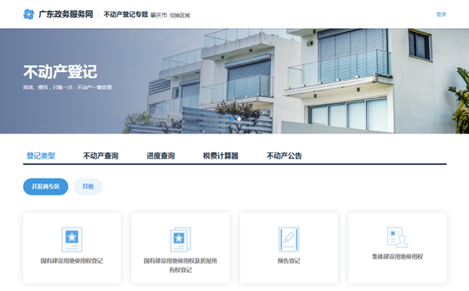Click the 肇庆市 region label

pyautogui.click(x=159, y=16)
